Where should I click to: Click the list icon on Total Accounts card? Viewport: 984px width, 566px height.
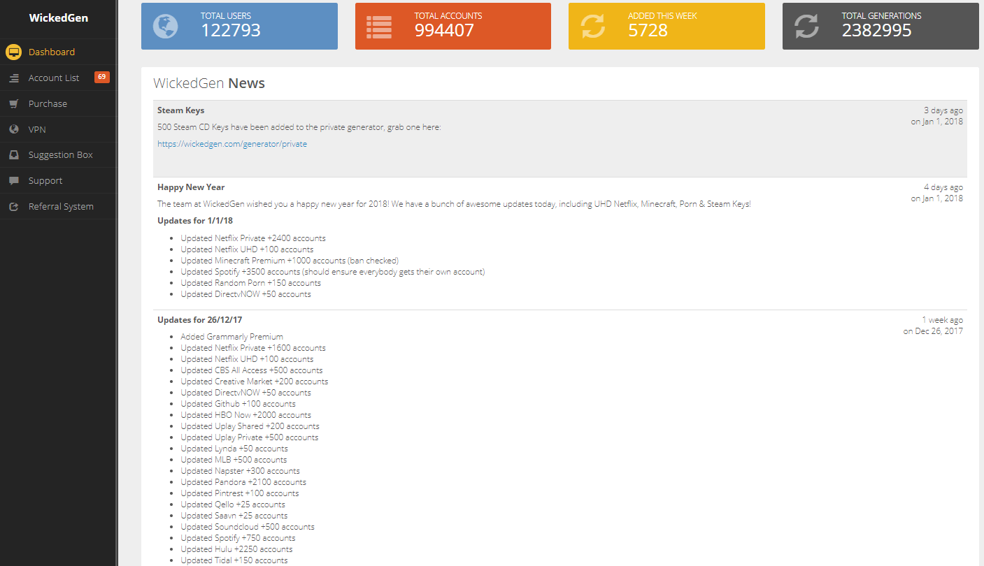(x=379, y=27)
